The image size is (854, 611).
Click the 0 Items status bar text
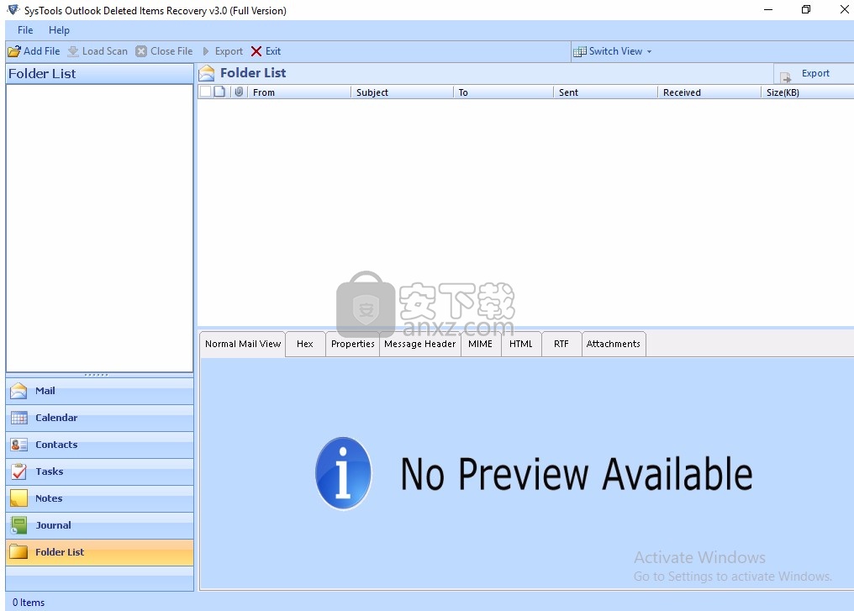click(29, 603)
